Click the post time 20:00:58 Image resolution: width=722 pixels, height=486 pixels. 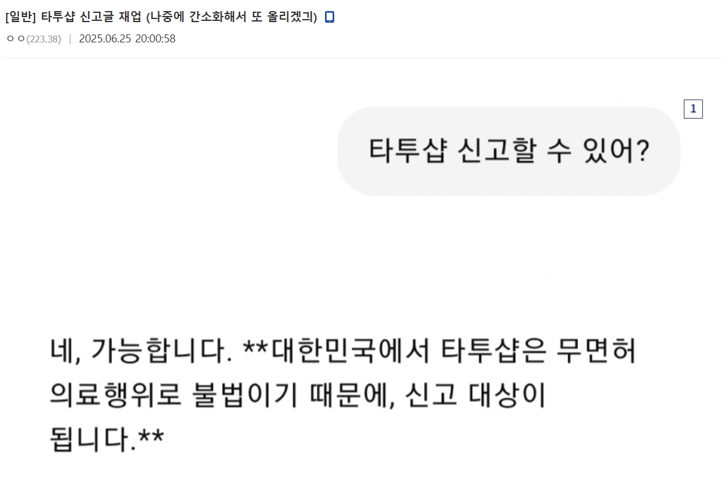pos(155,39)
